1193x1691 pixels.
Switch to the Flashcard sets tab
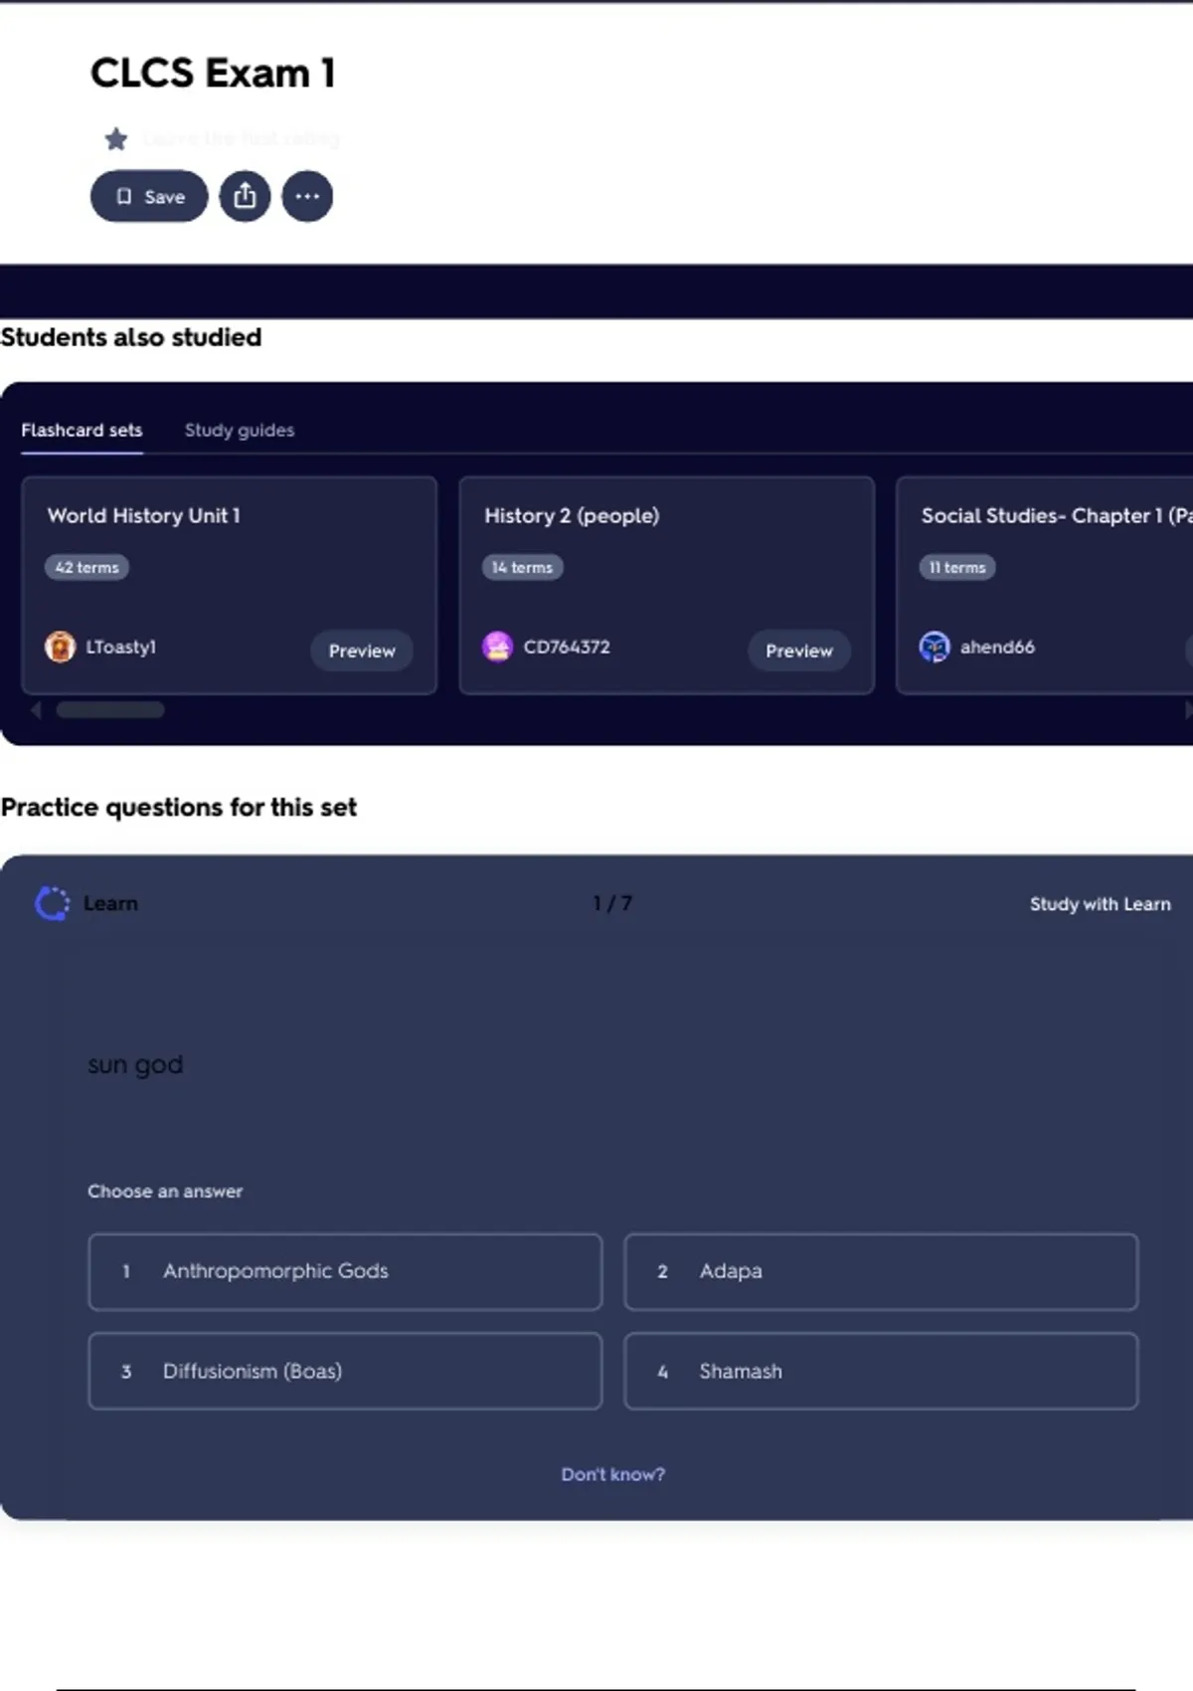[82, 430]
